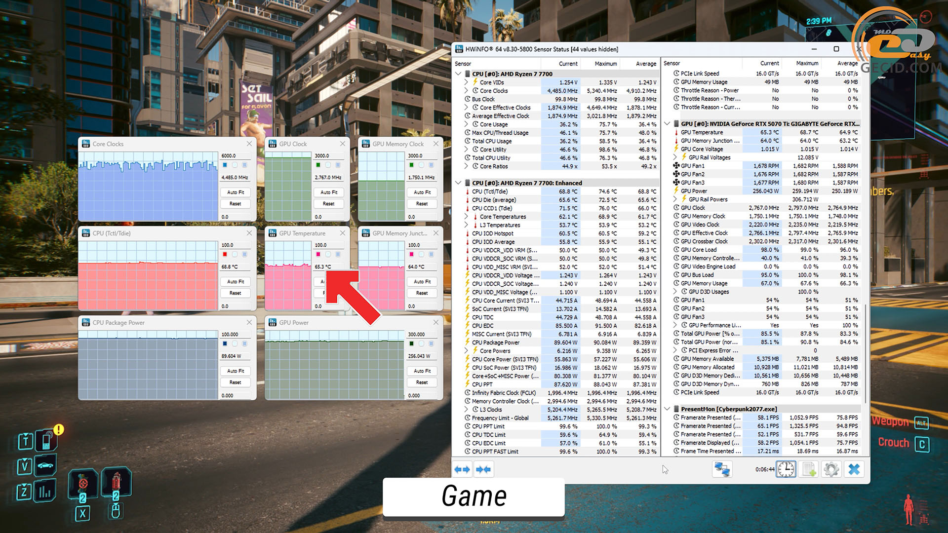
Task: Toggle the round option in GPU Clock graph
Action: point(328,165)
